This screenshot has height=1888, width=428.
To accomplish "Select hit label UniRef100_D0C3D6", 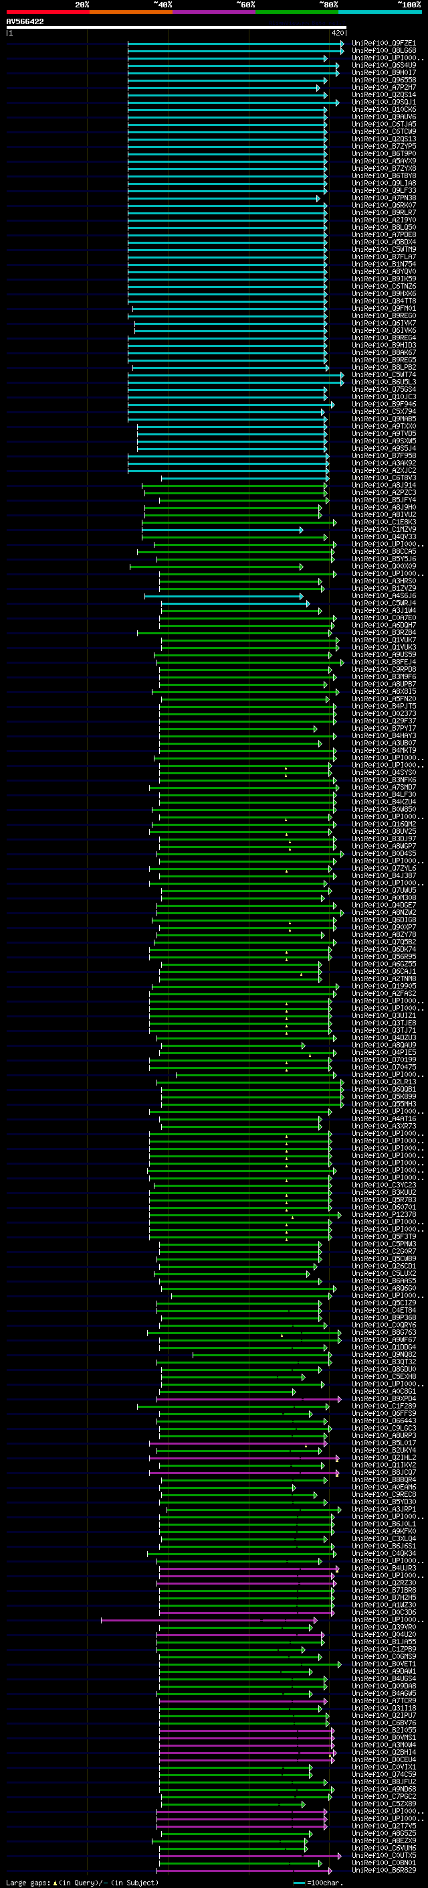I will point(383,1611).
